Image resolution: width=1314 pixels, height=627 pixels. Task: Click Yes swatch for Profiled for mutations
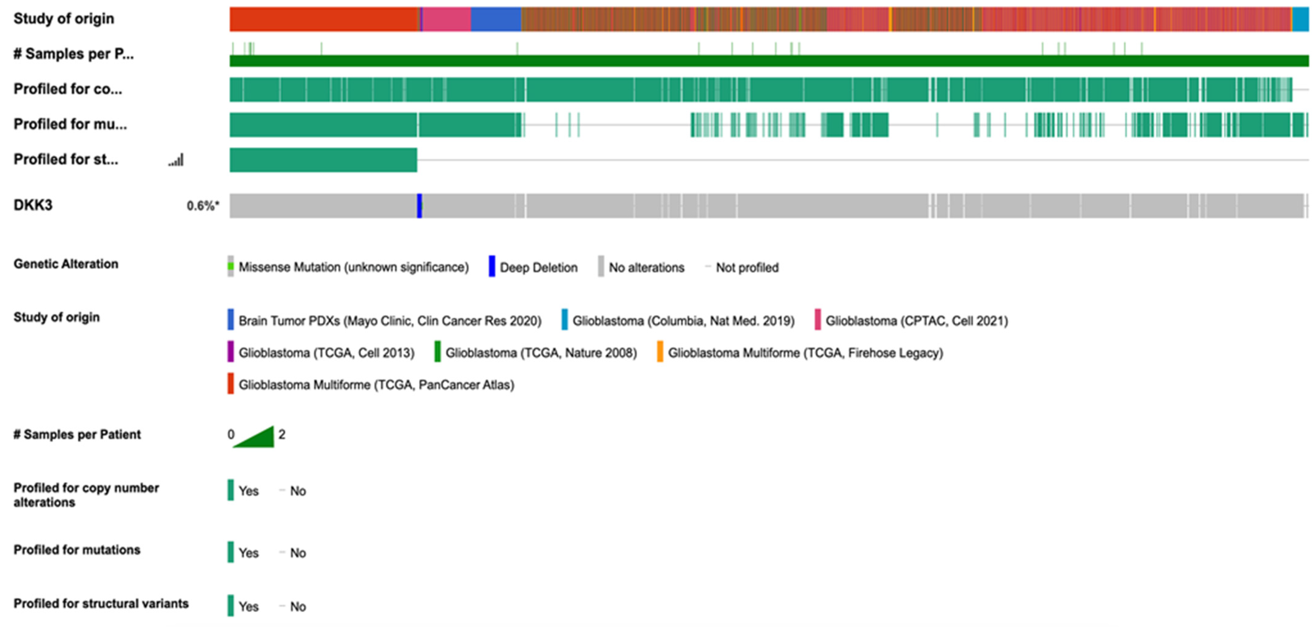tap(231, 552)
